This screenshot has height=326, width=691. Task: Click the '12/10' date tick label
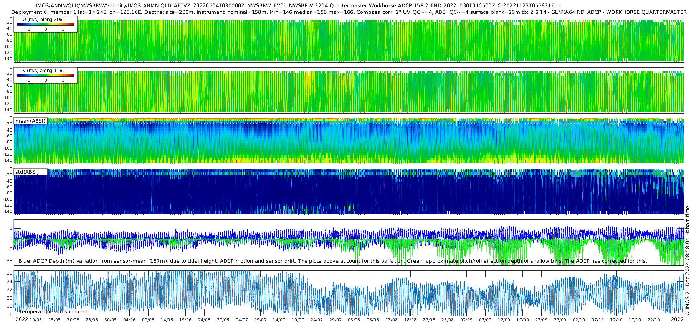pos(616,320)
